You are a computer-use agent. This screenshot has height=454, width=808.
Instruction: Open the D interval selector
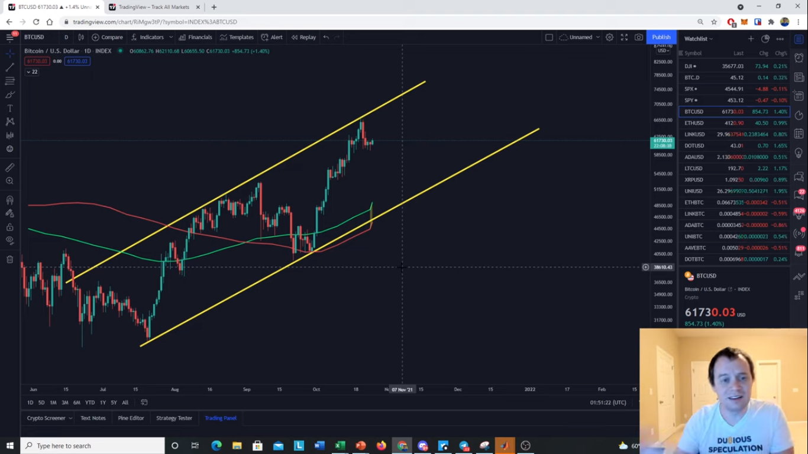click(x=66, y=37)
